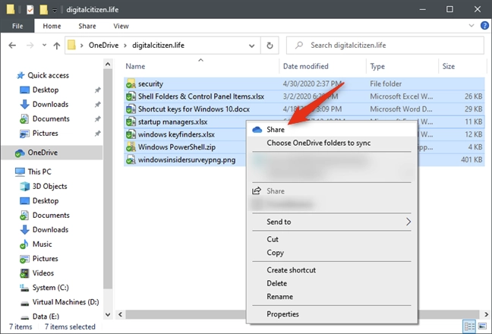The width and height of the screenshot is (492, 334).
Task: Click the pin icon next to Quick access Downloads
Action: pos(98,105)
